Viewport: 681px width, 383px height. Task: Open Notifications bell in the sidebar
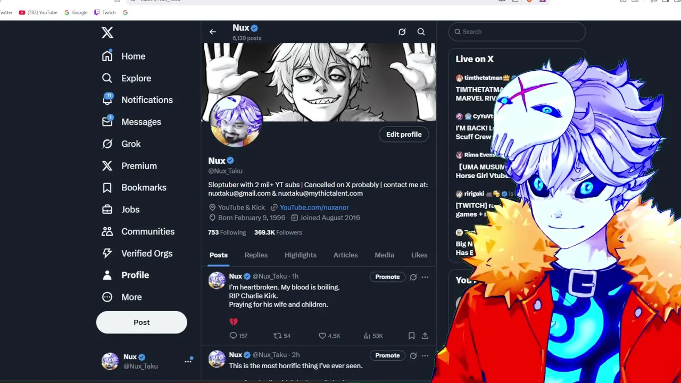(x=107, y=99)
